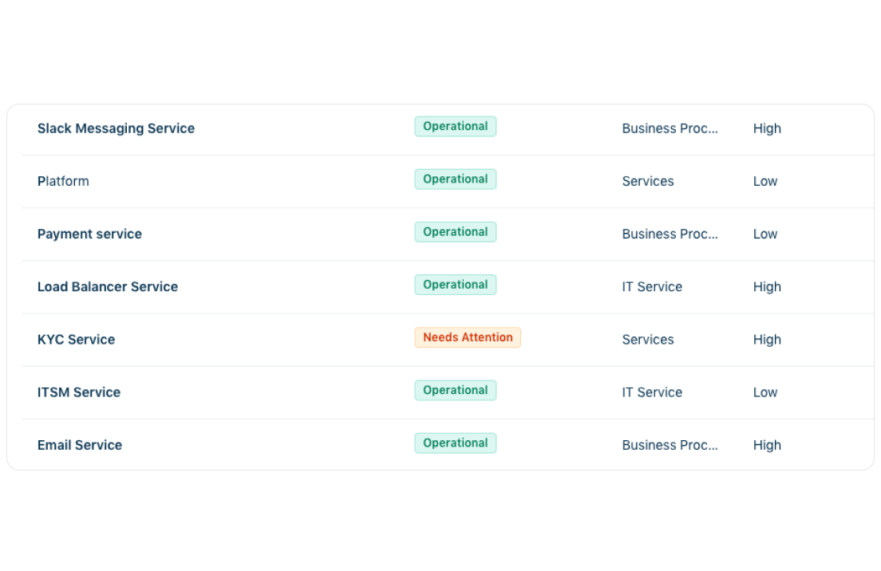Click Operational badge for Slack Messaging Service
The height and width of the screenshot is (571, 881).
pos(455,126)
